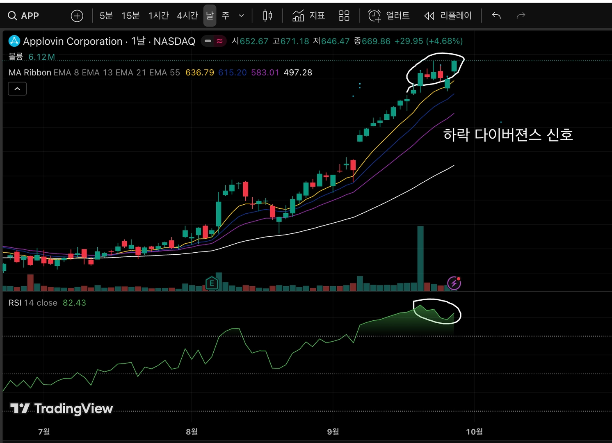
Task: Toggle the market status pill beside NASDAQ
Action: (x=214, y=41)
